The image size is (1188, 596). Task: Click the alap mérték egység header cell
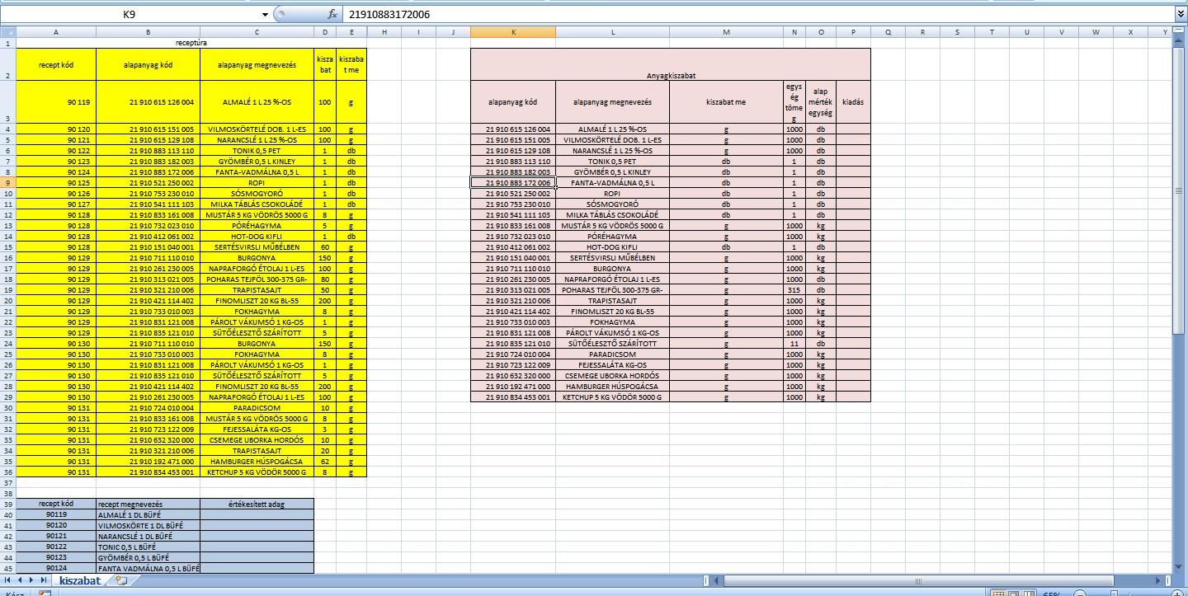tap(821, 102)
